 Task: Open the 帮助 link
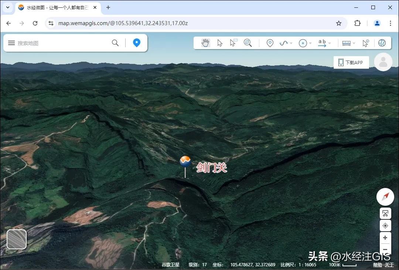tap(377, 265)
